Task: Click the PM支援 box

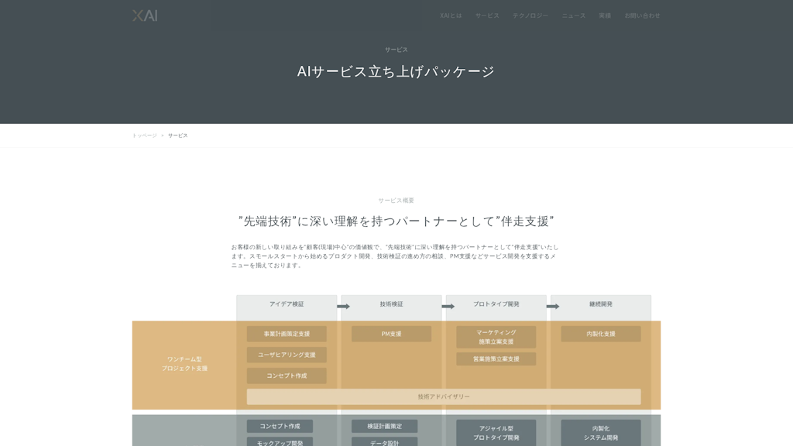Action: [392, 334]
